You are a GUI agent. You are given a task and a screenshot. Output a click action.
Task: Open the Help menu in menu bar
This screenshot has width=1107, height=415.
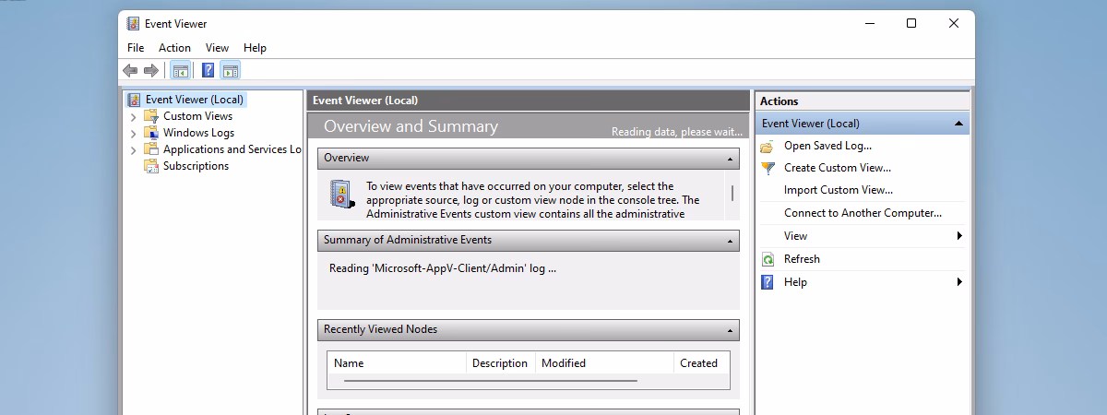pos(255,48)
